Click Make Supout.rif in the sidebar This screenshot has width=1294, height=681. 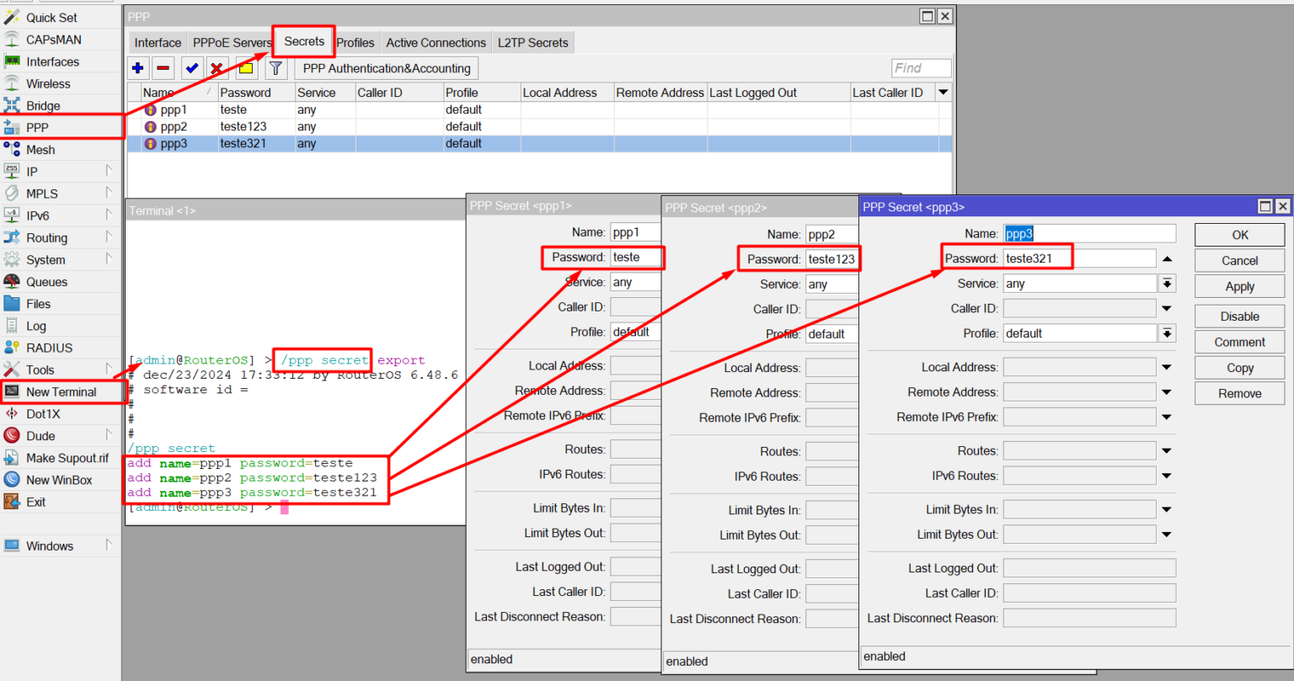click(x=65, y=457)
